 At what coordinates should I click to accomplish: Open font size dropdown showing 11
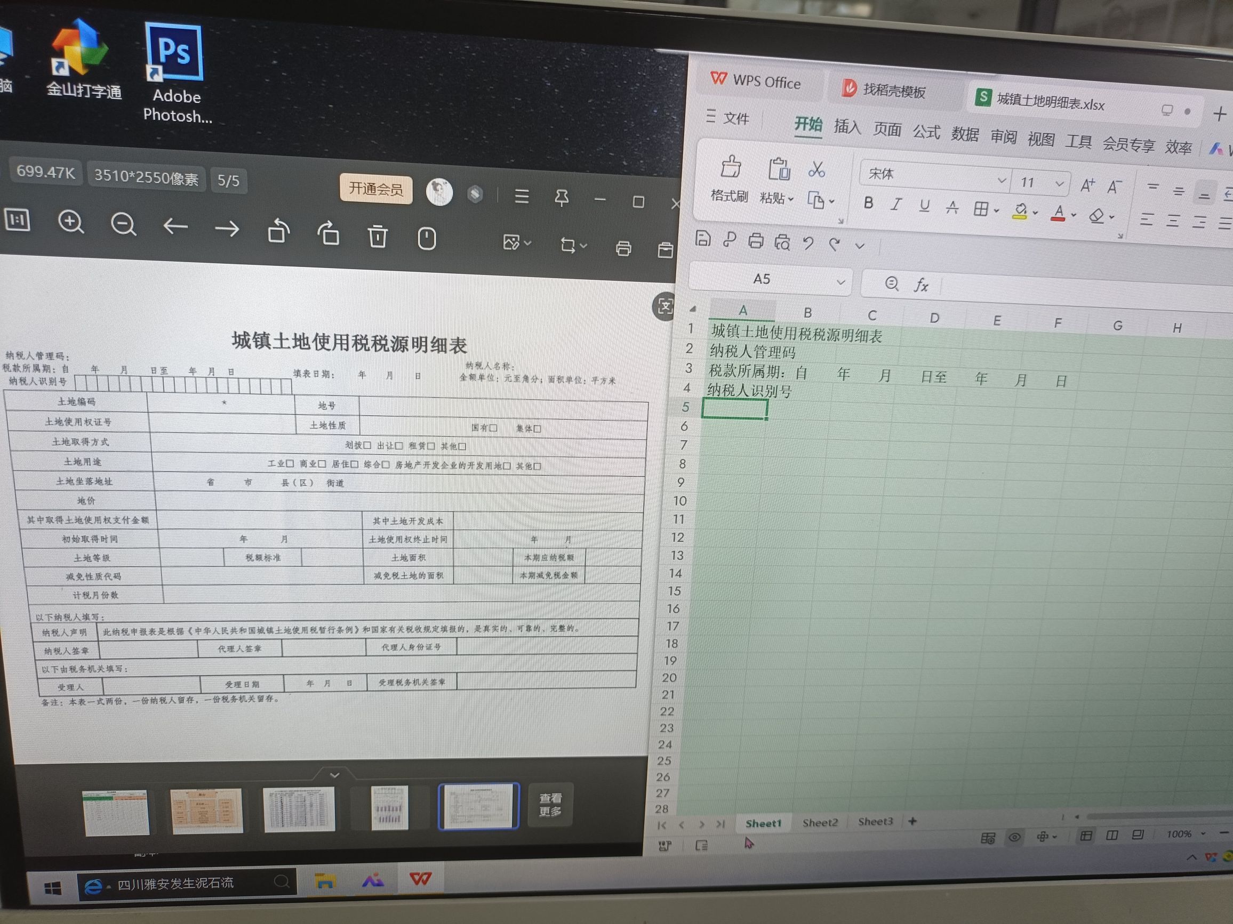click(x=1060, y=183)
